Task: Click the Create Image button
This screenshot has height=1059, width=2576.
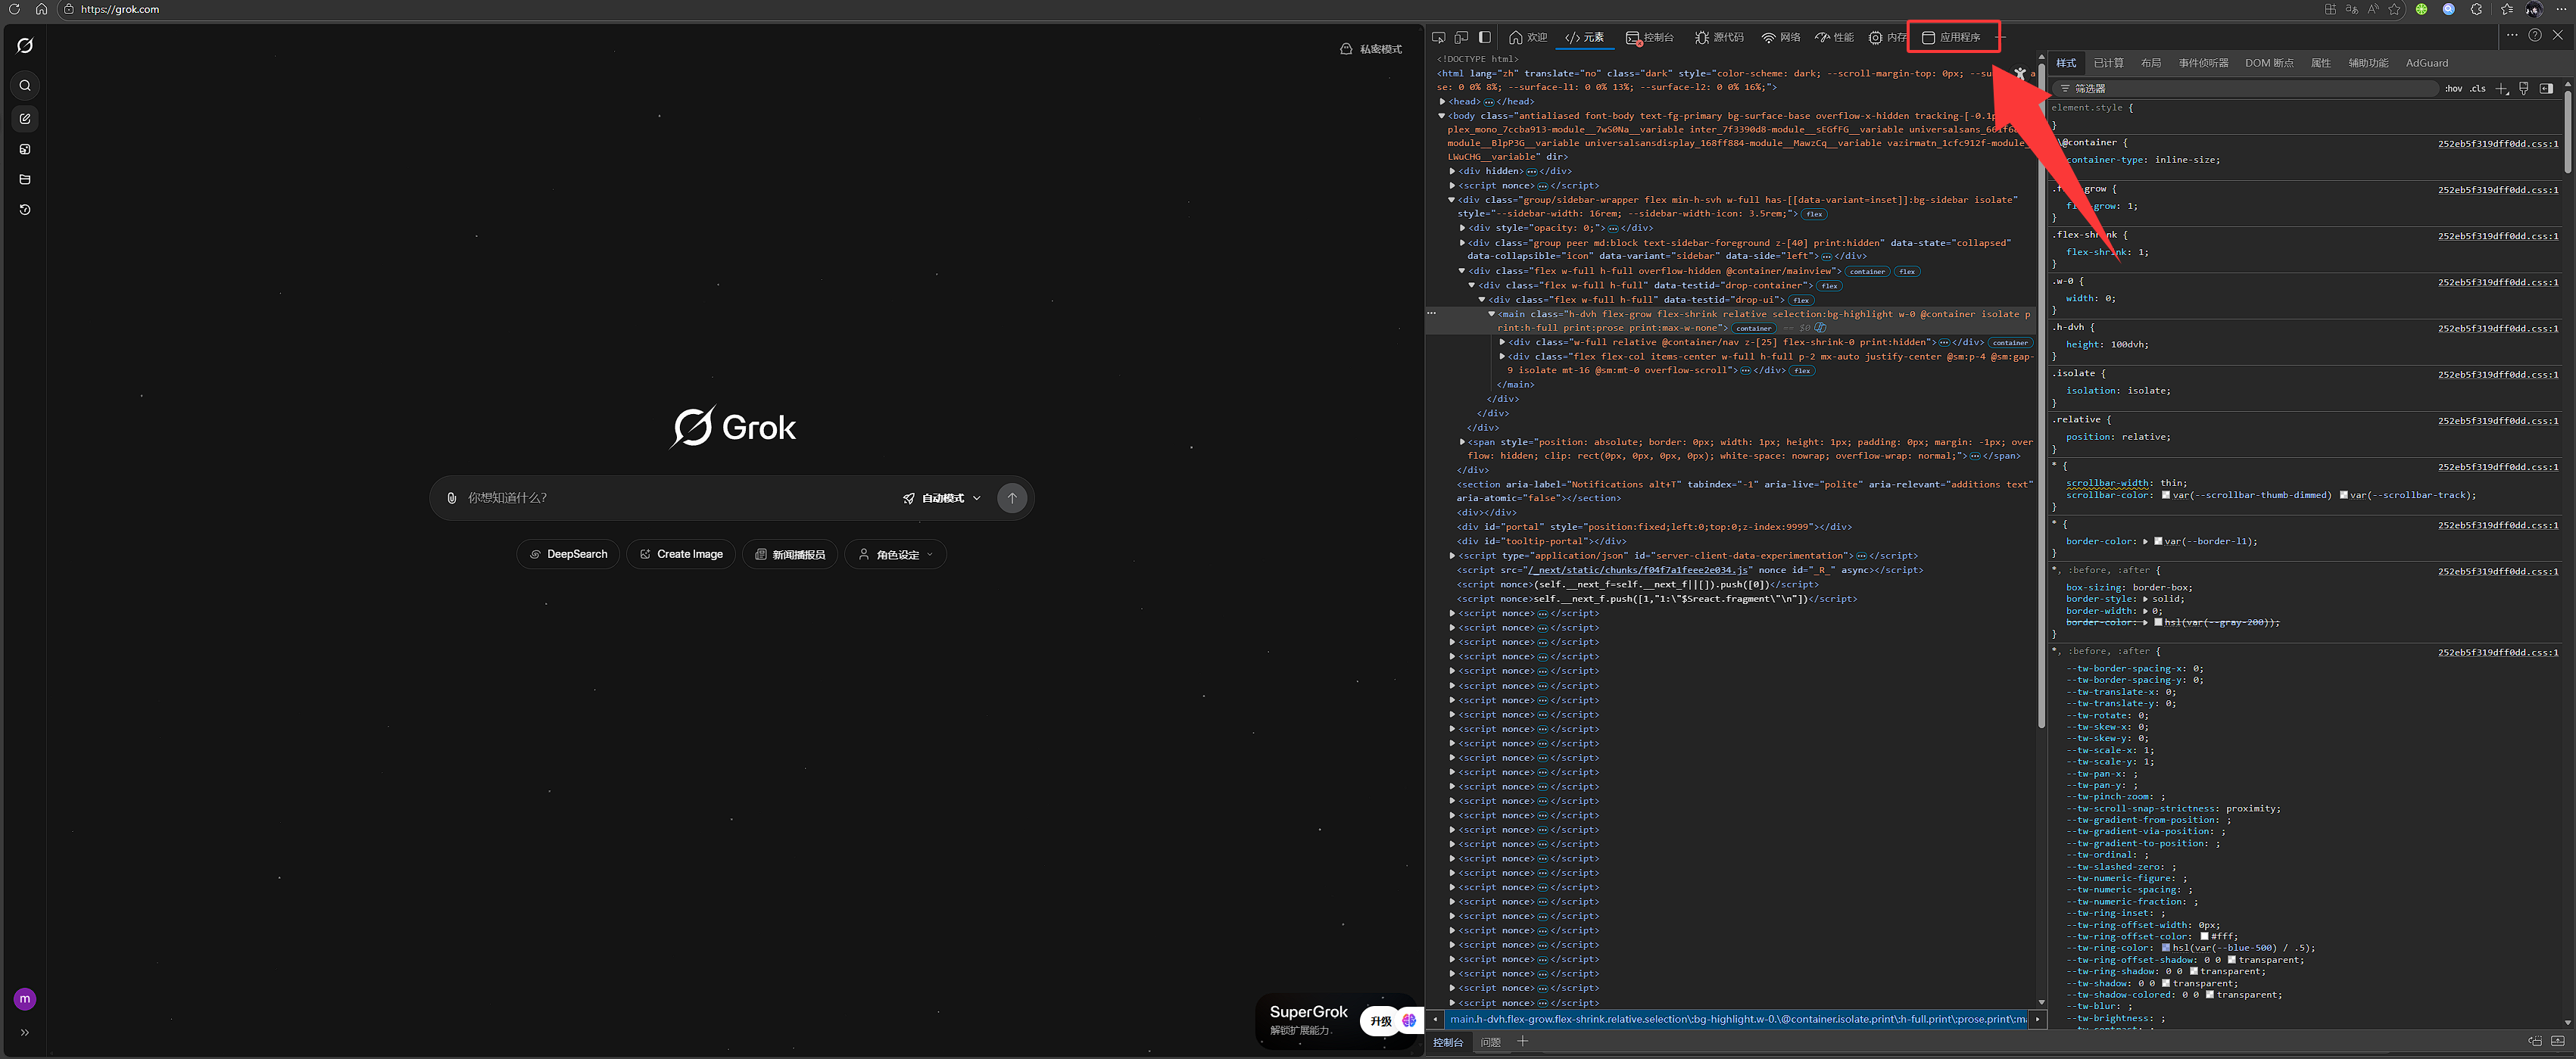Action: pos(681,555)
